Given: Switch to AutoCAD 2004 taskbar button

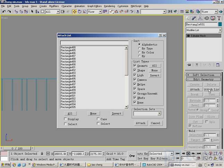Looking at the screenshot, I should [155, 165].
